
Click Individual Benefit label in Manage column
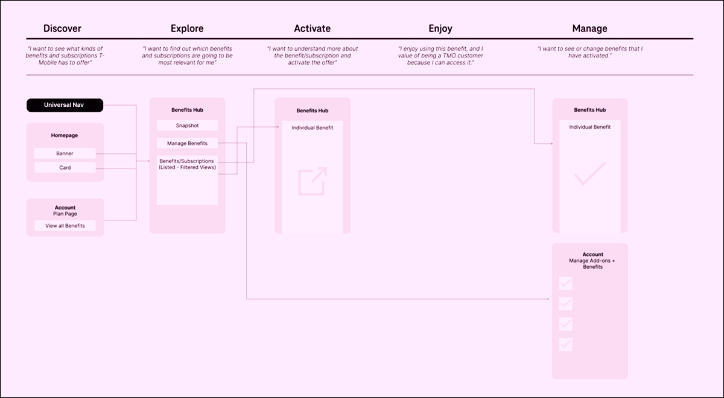(x=589, y=127)
